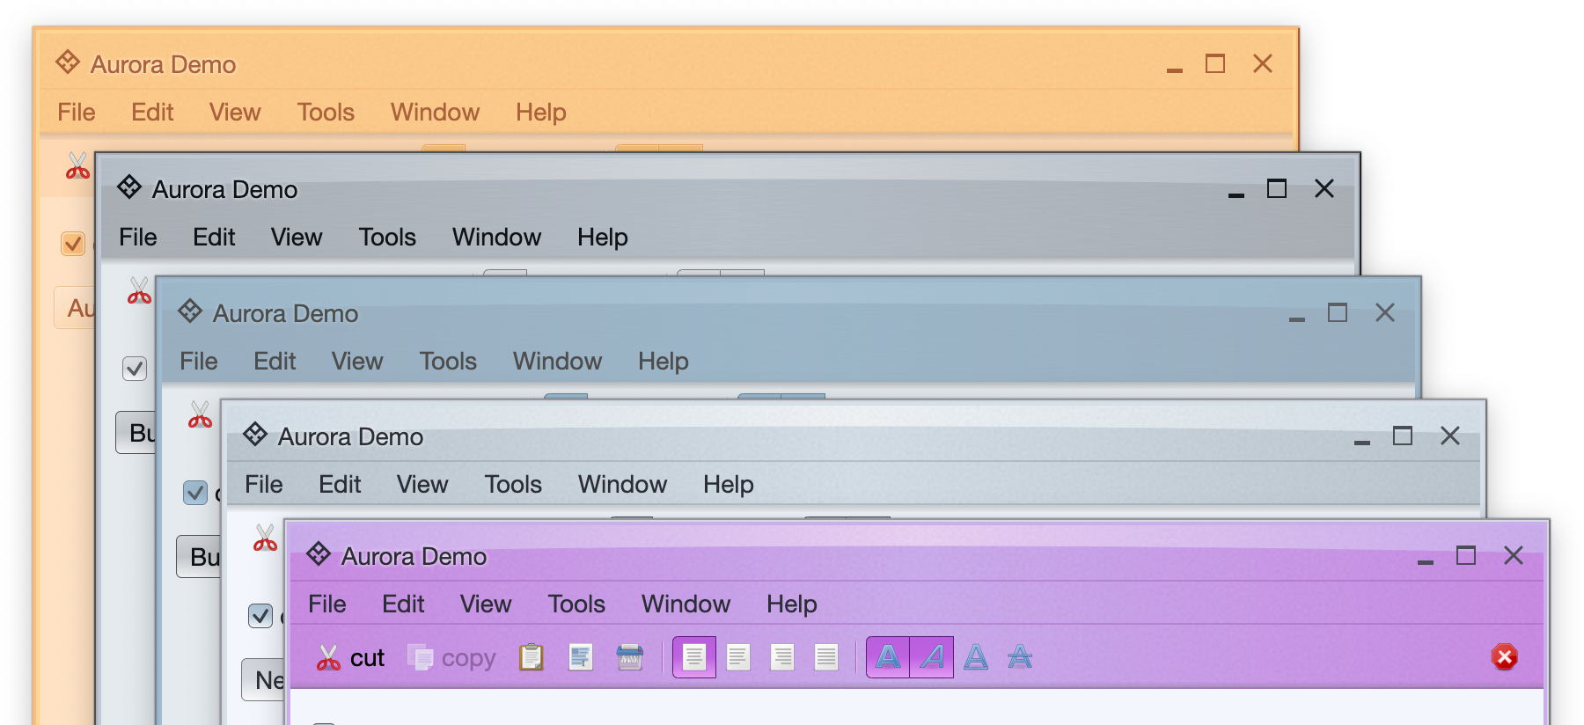Screen dimensions: 1584x725
Task: Click the shredder icon in the toolbar
Action: (630, 657)
